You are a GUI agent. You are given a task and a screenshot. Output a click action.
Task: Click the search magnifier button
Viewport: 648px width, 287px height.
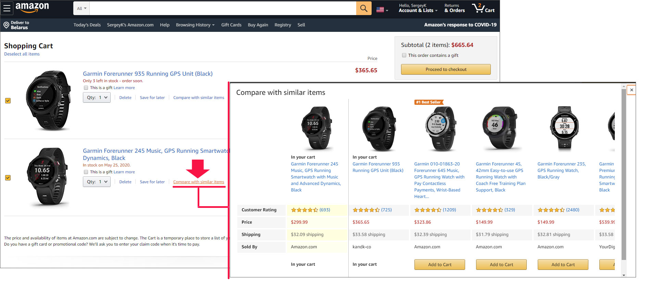click(x=364, y=8)
